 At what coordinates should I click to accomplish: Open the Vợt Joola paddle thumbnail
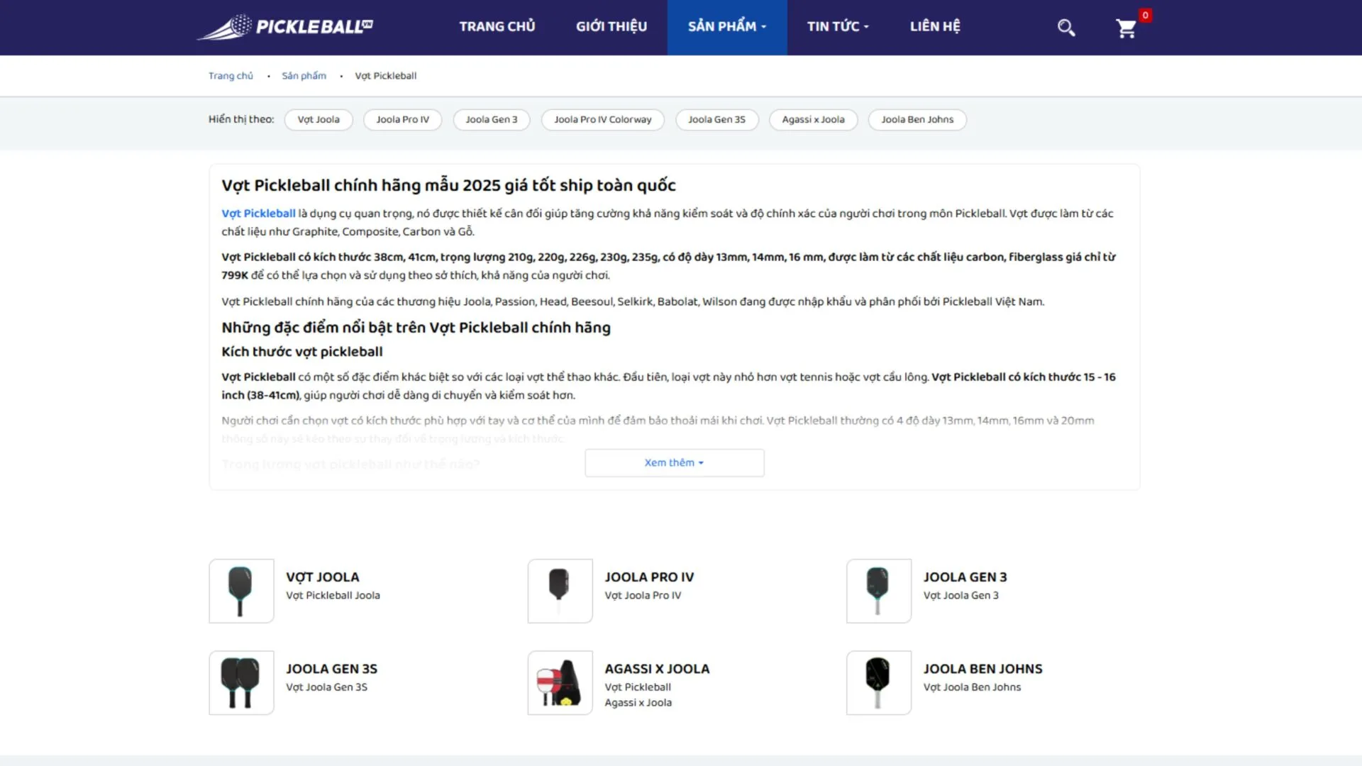pyautogui.click(x=241, y=591)
